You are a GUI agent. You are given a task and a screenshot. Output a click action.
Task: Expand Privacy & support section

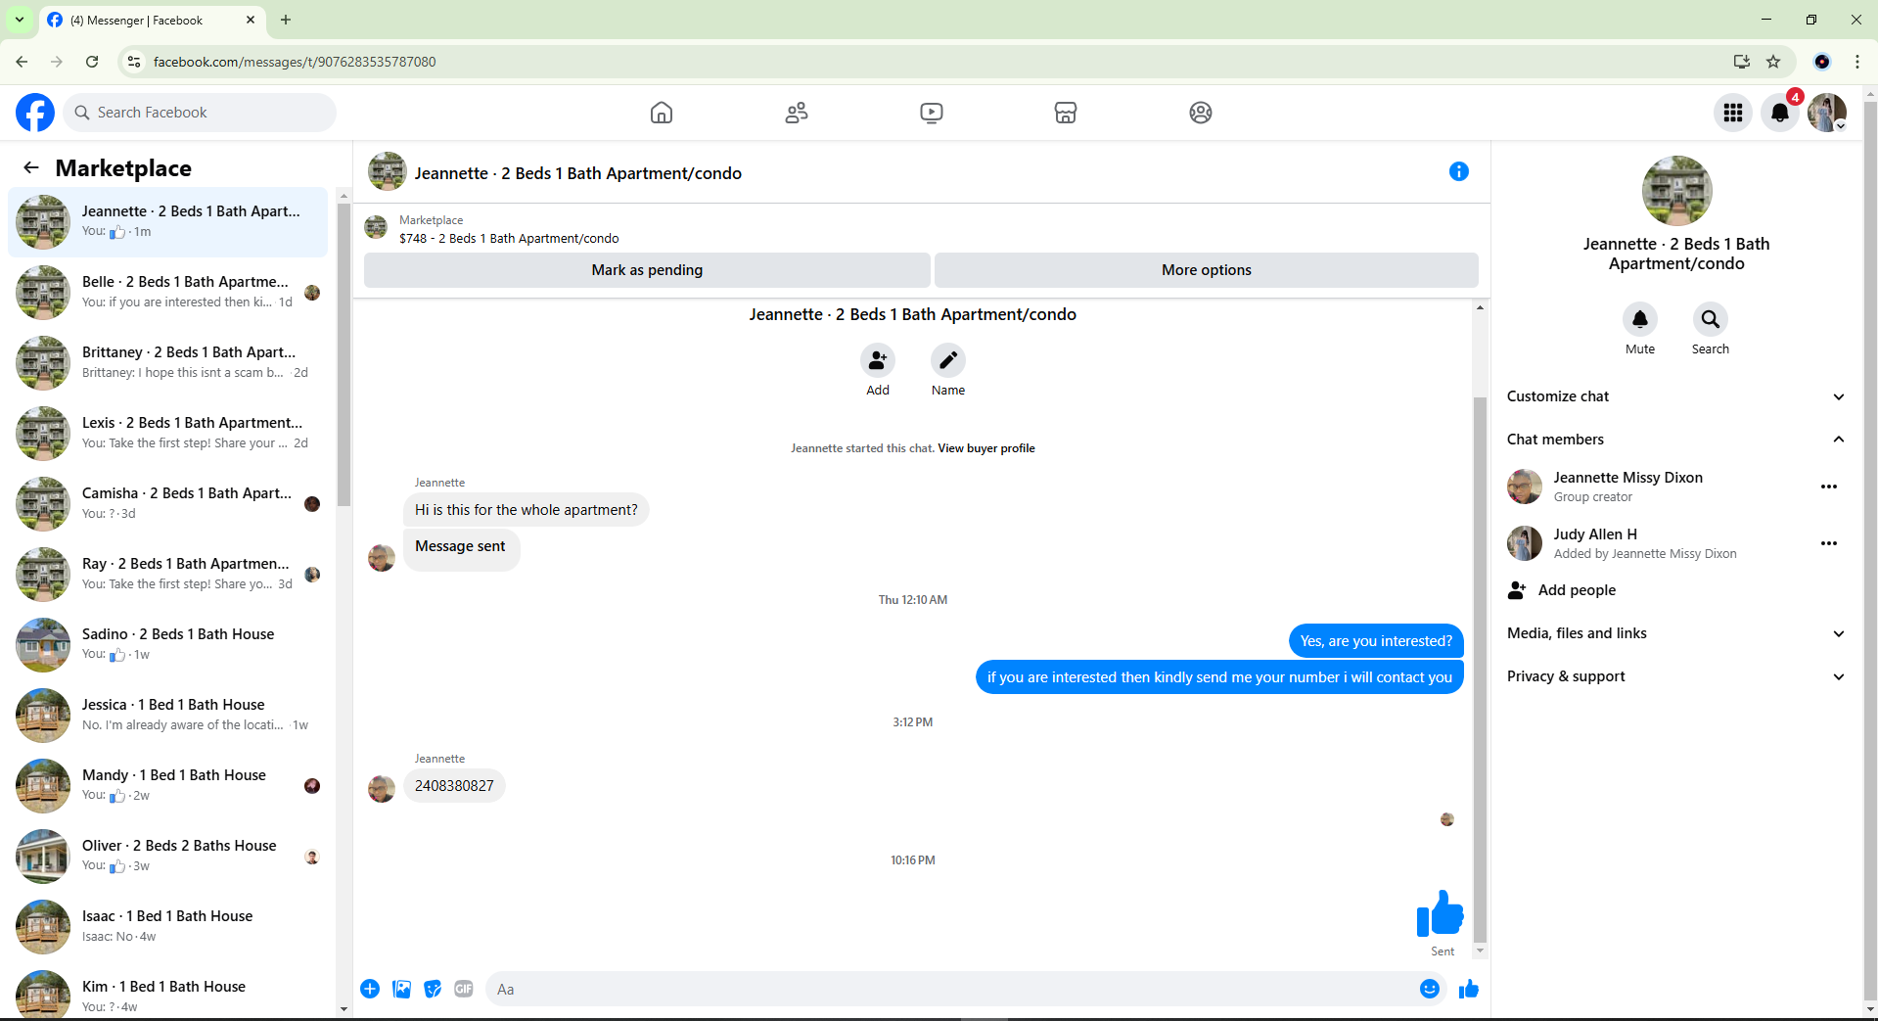pyautogui.click(x=1675, y=676)
